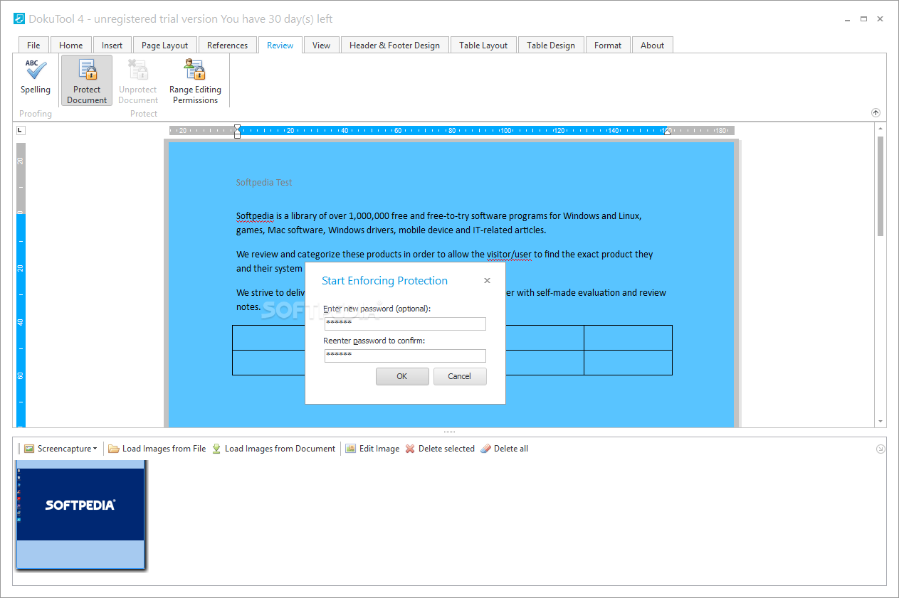The image size is (899, 598).
Task: Select the Review tab
Action: click(280, 45)
